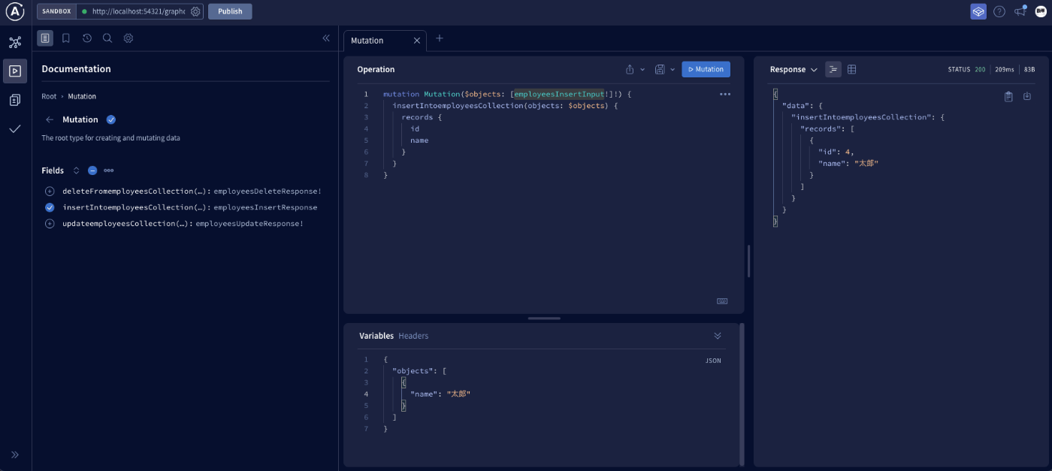Click the save operation disk icon
1052x471 pixels.
(x=660, y=69)
